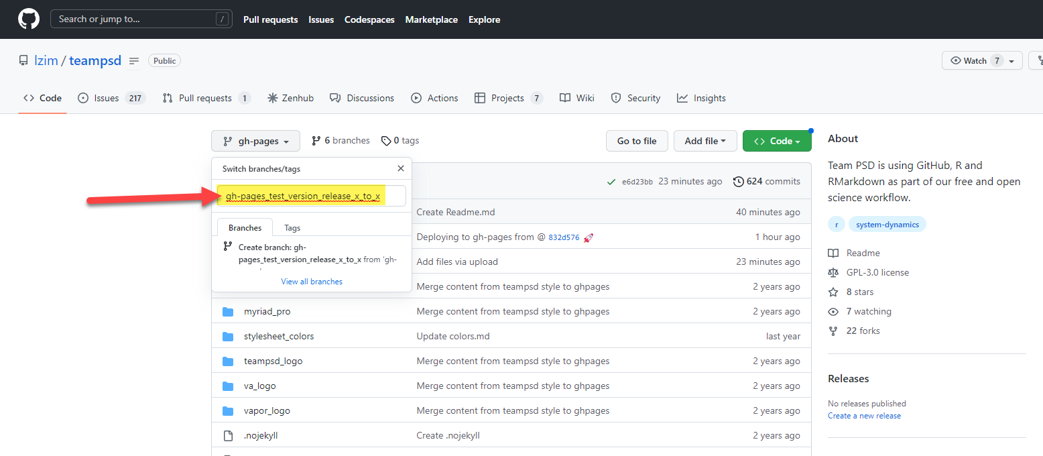Click the GitHub Octocat logo
The width and height of the screenshot is (1043, 456).
tap(29, 19)
